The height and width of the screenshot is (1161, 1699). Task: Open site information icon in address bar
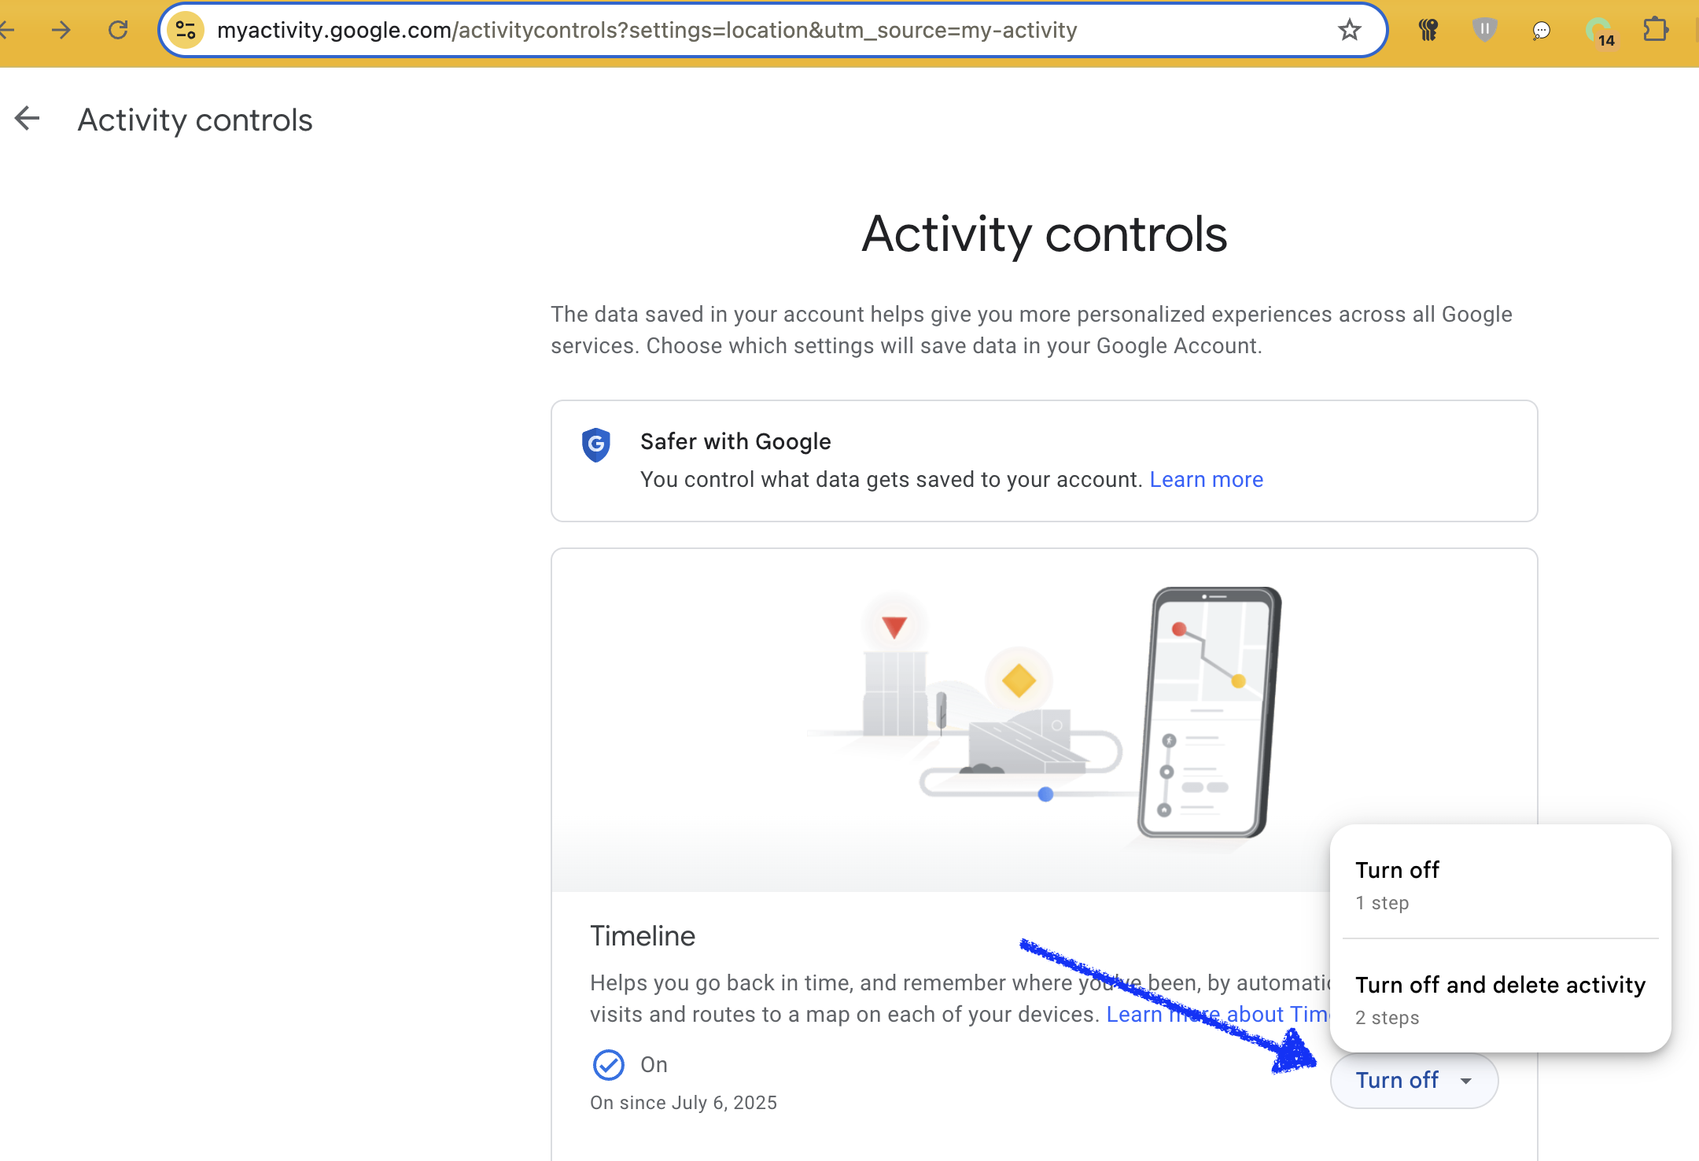(186, 31)
